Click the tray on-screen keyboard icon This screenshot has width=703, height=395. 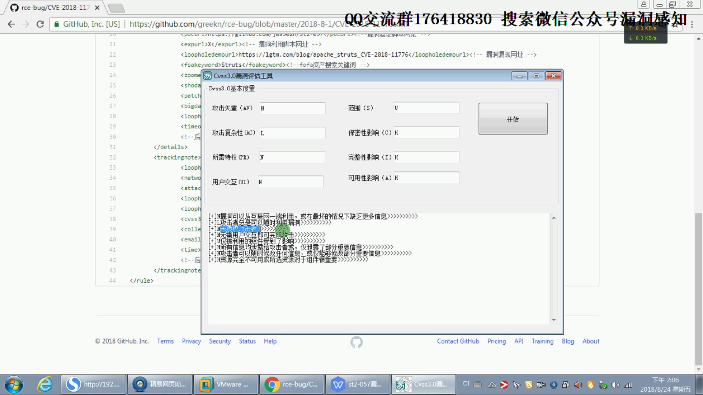click(478, 384)
